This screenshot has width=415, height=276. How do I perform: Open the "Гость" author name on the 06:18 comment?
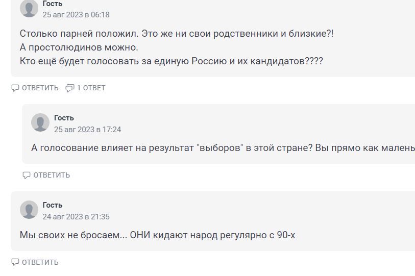53,4
